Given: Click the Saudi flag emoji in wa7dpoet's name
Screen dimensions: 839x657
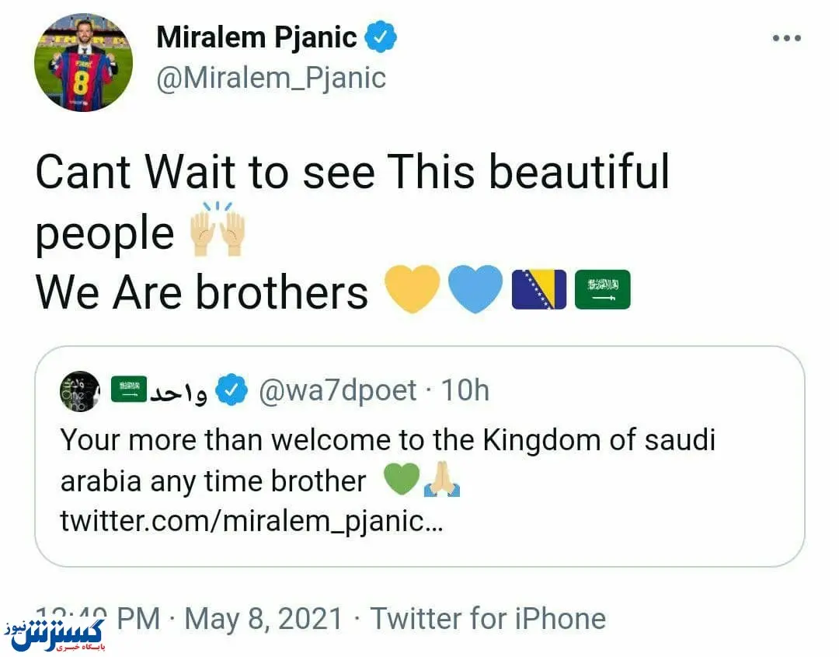Looking at the screenshot, I should 128,389.
